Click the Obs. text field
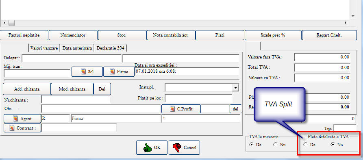This screenshot has height=160, width=363. (x=101, y=109)
